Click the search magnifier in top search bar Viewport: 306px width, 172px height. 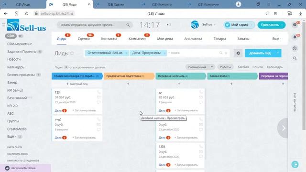(x=128, y=25)
